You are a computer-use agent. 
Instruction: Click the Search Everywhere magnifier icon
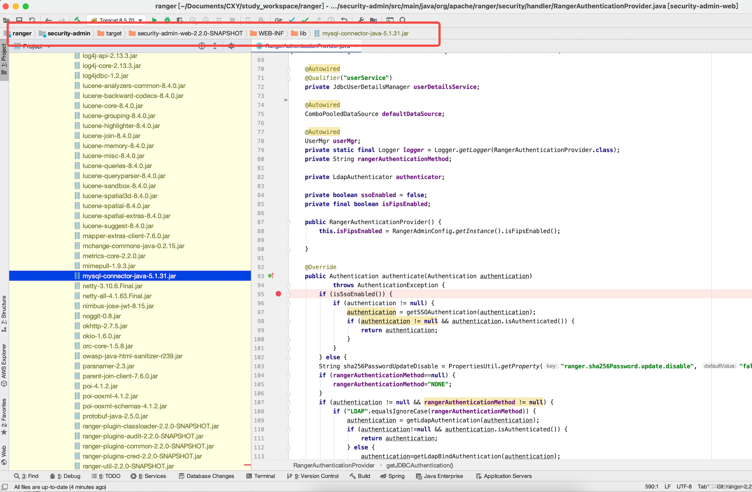click(402, 20)
